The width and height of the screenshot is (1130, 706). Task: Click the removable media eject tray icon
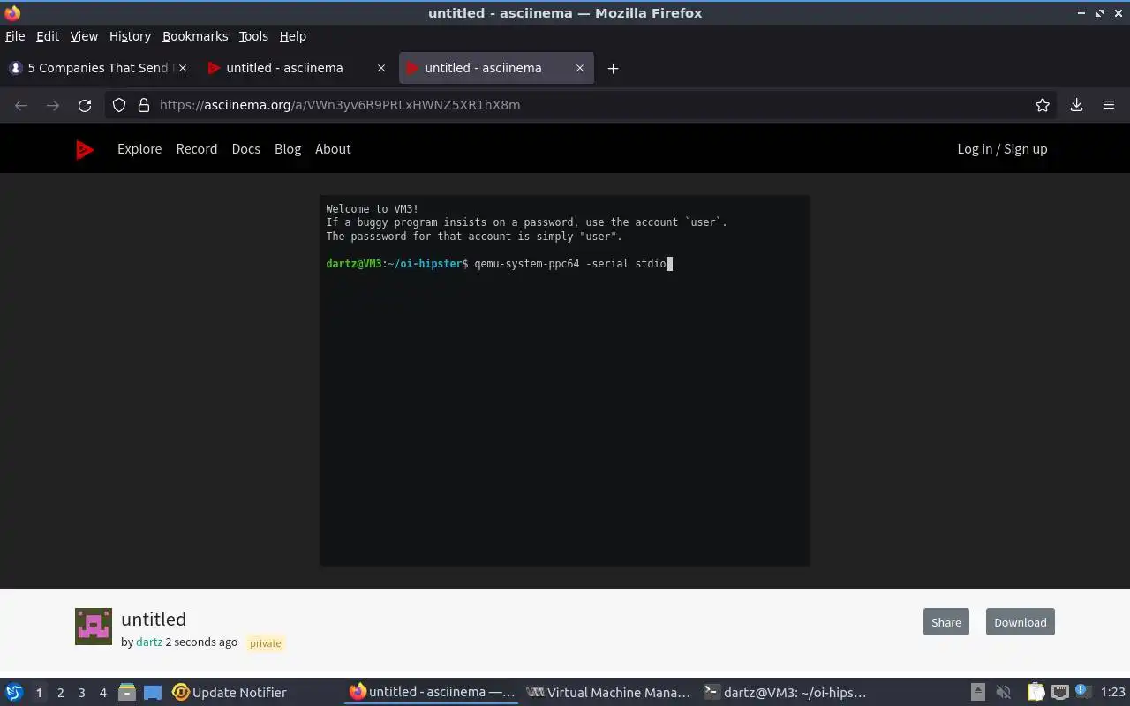click(978, 693)
